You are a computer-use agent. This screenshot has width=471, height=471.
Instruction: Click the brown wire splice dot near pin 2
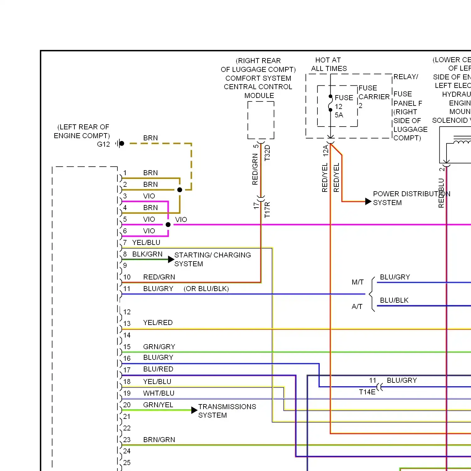point(180,190)
